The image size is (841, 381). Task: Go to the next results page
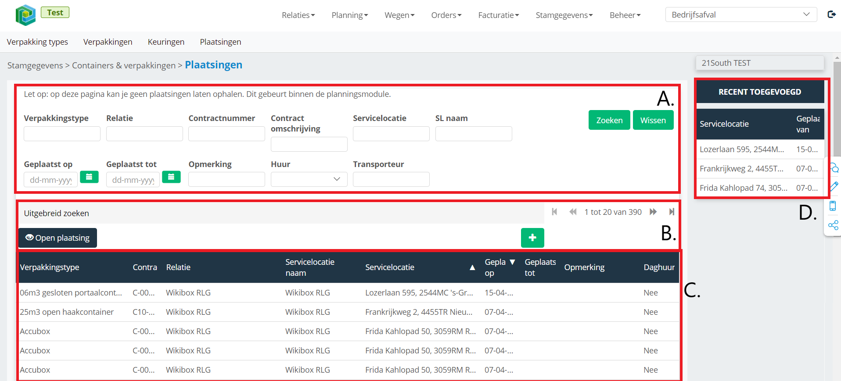click(653, 212)
